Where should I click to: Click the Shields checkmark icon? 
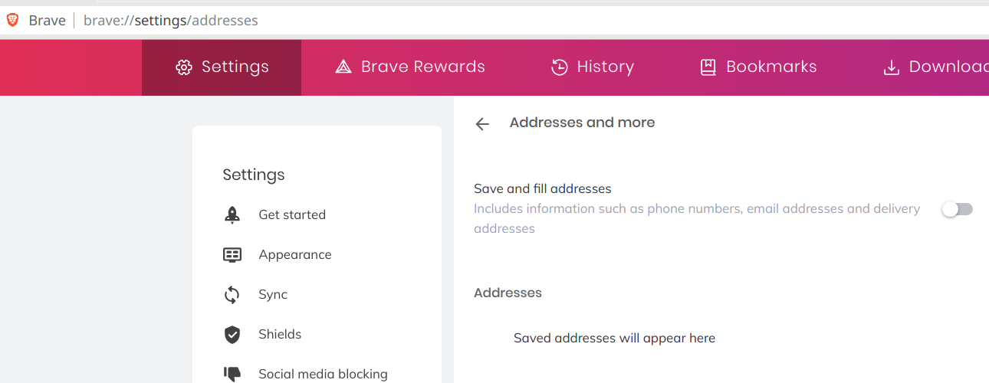pos(232,335)
